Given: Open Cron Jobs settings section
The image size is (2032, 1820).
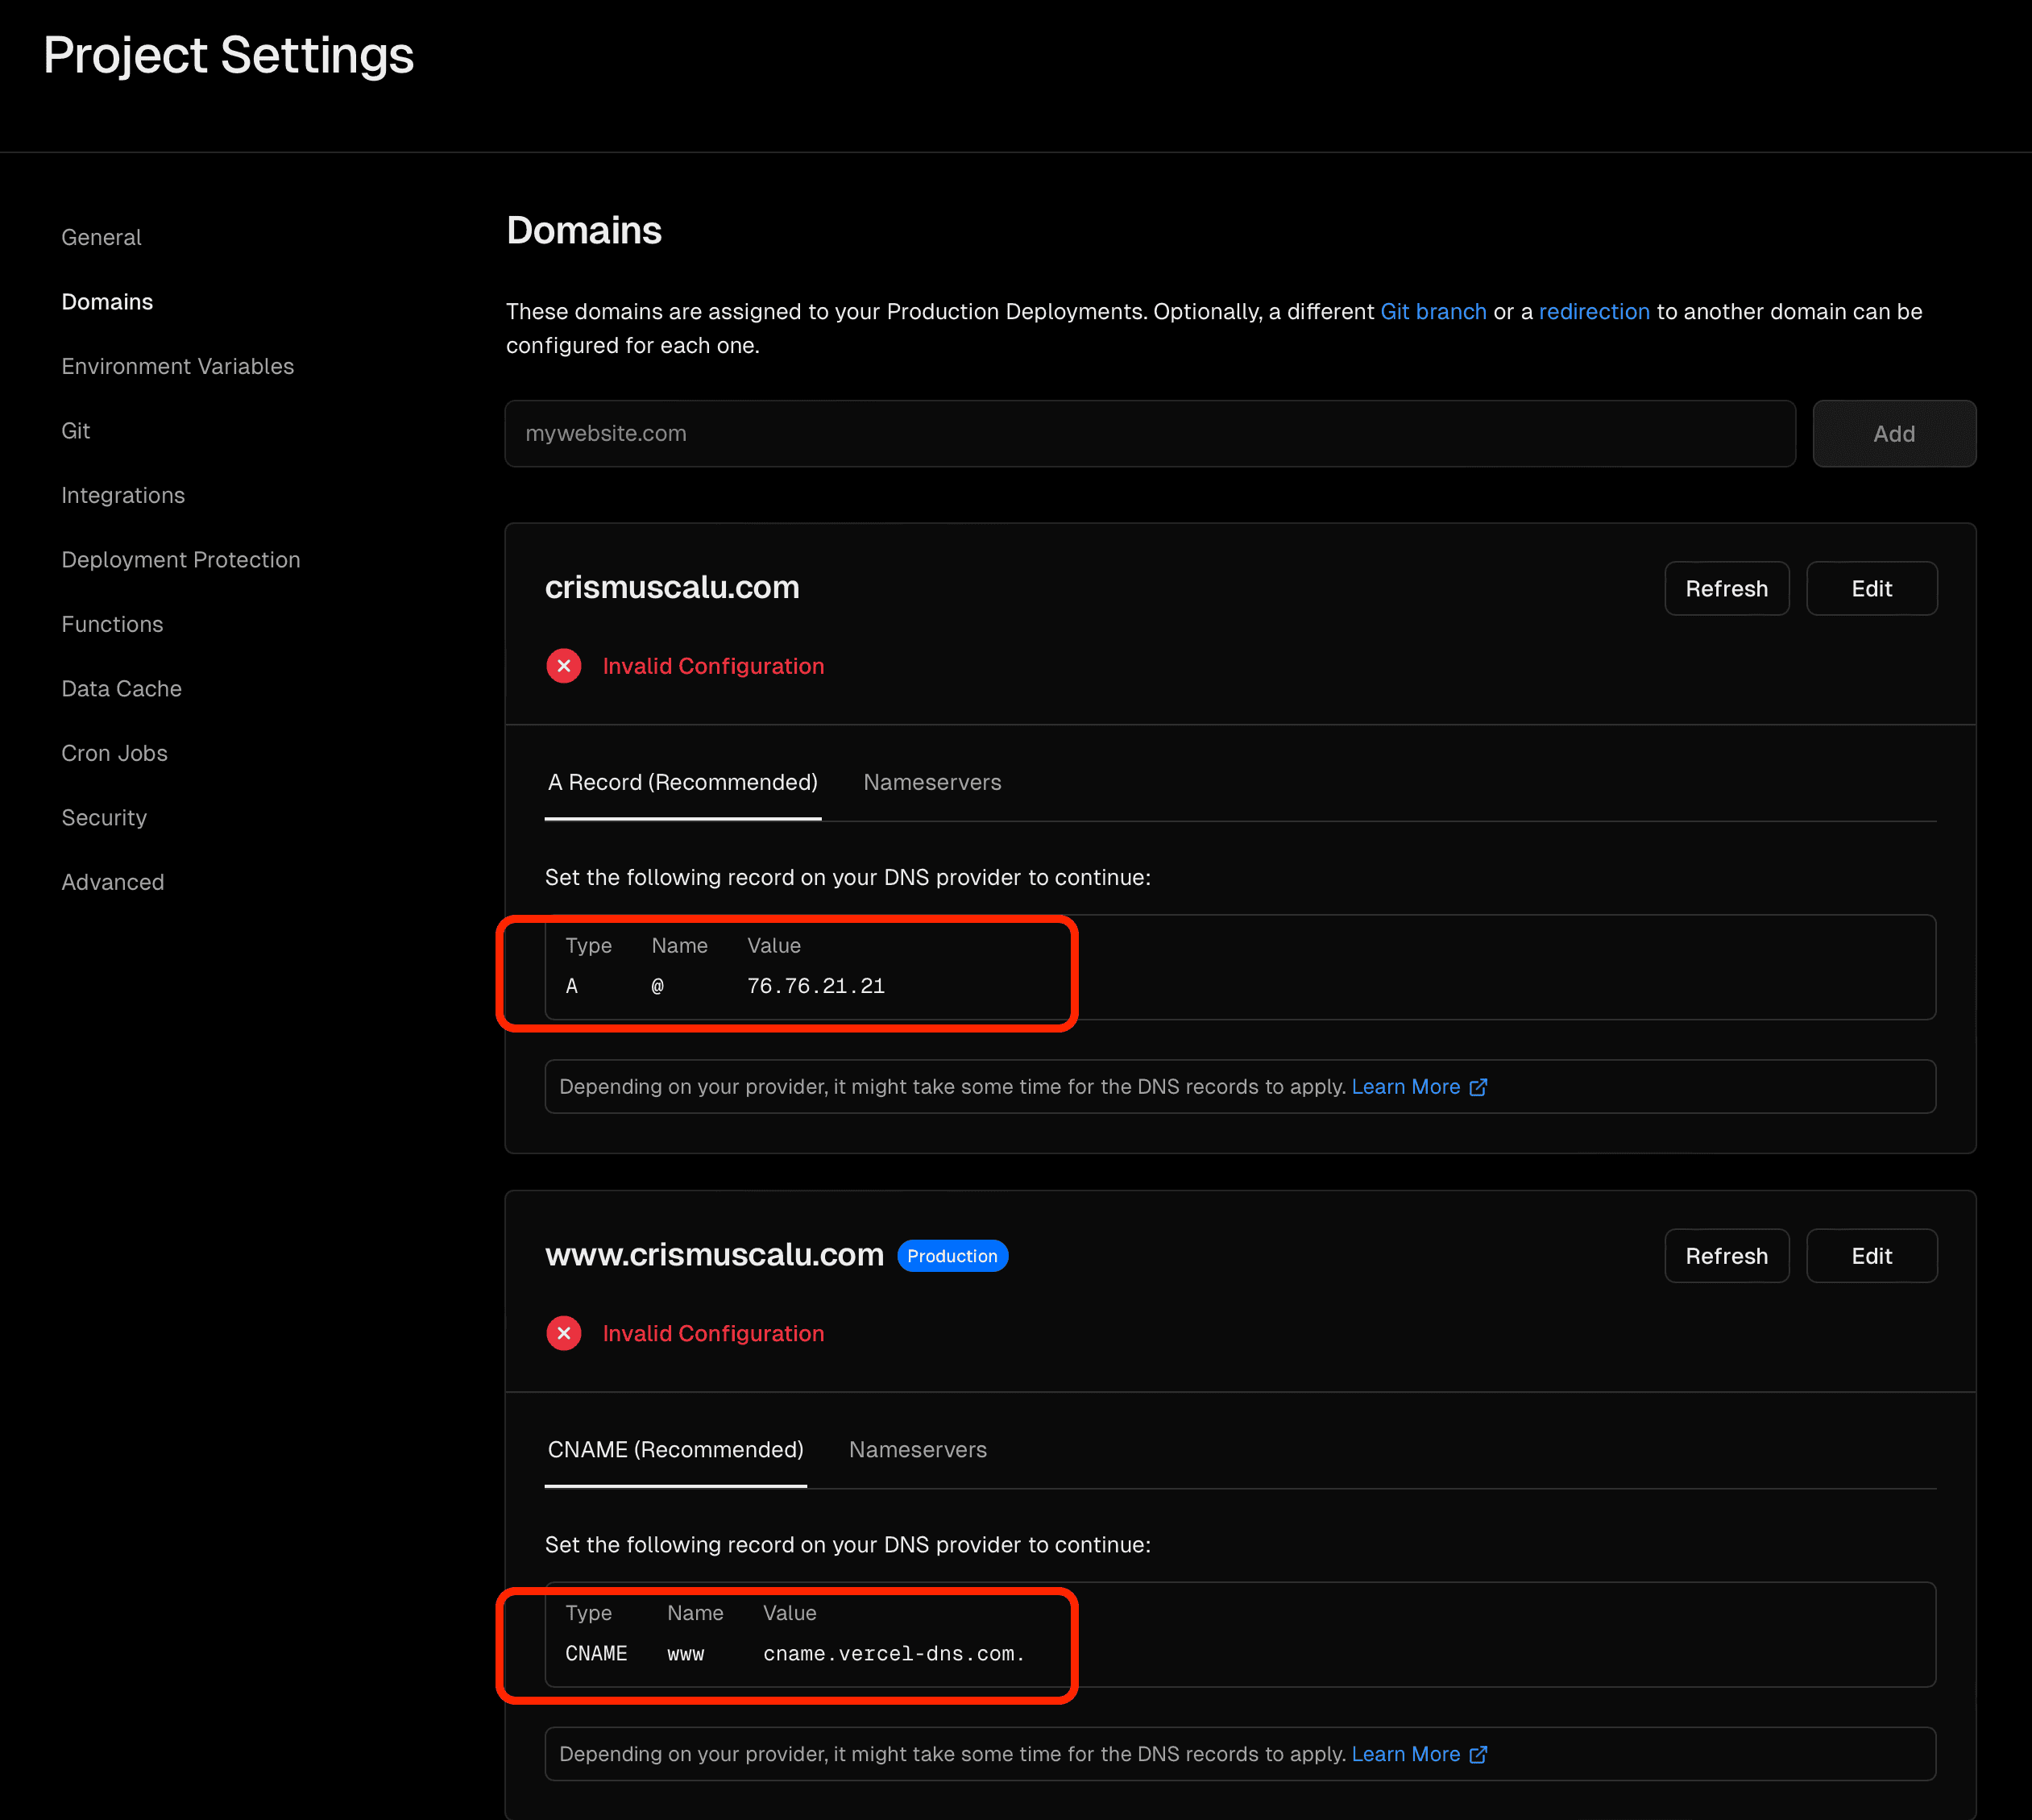Looking at the screenshot, I should click(x=115, y=753).
